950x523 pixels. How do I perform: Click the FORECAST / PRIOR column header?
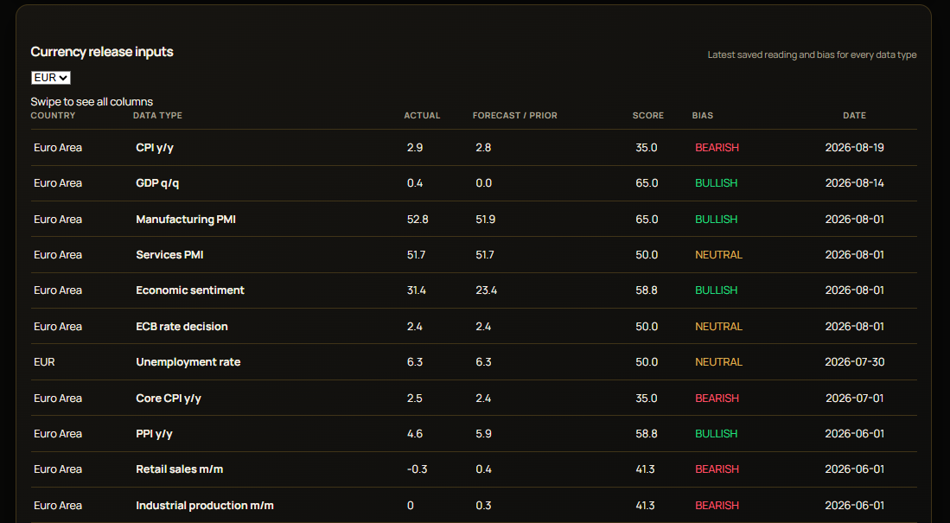point(515,115)
